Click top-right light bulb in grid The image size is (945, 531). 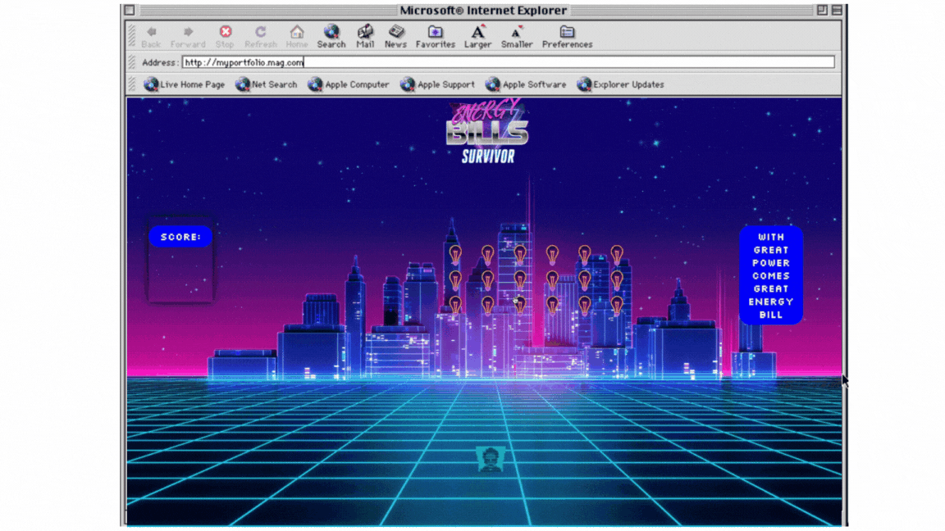617,255
